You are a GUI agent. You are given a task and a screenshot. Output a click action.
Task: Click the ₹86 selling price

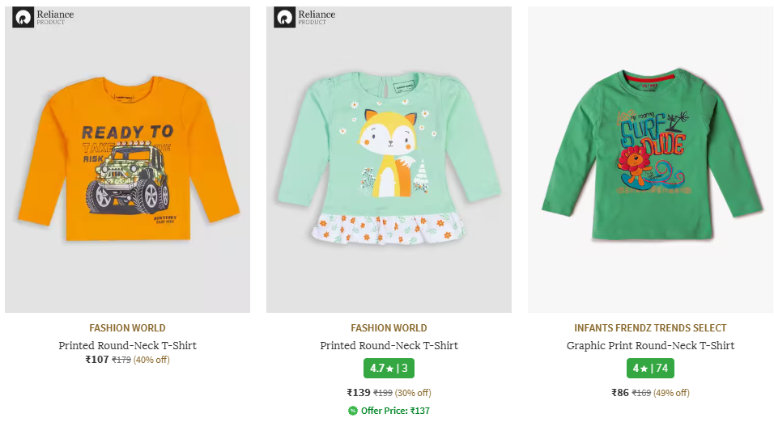pyautogui.click(x=620, y=393)
